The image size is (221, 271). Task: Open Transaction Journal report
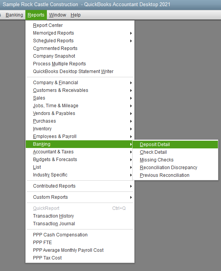point(80,224)
